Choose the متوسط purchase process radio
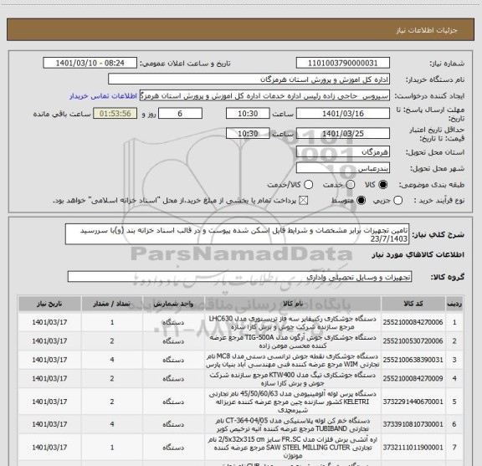482x466 pixels. 361,201
